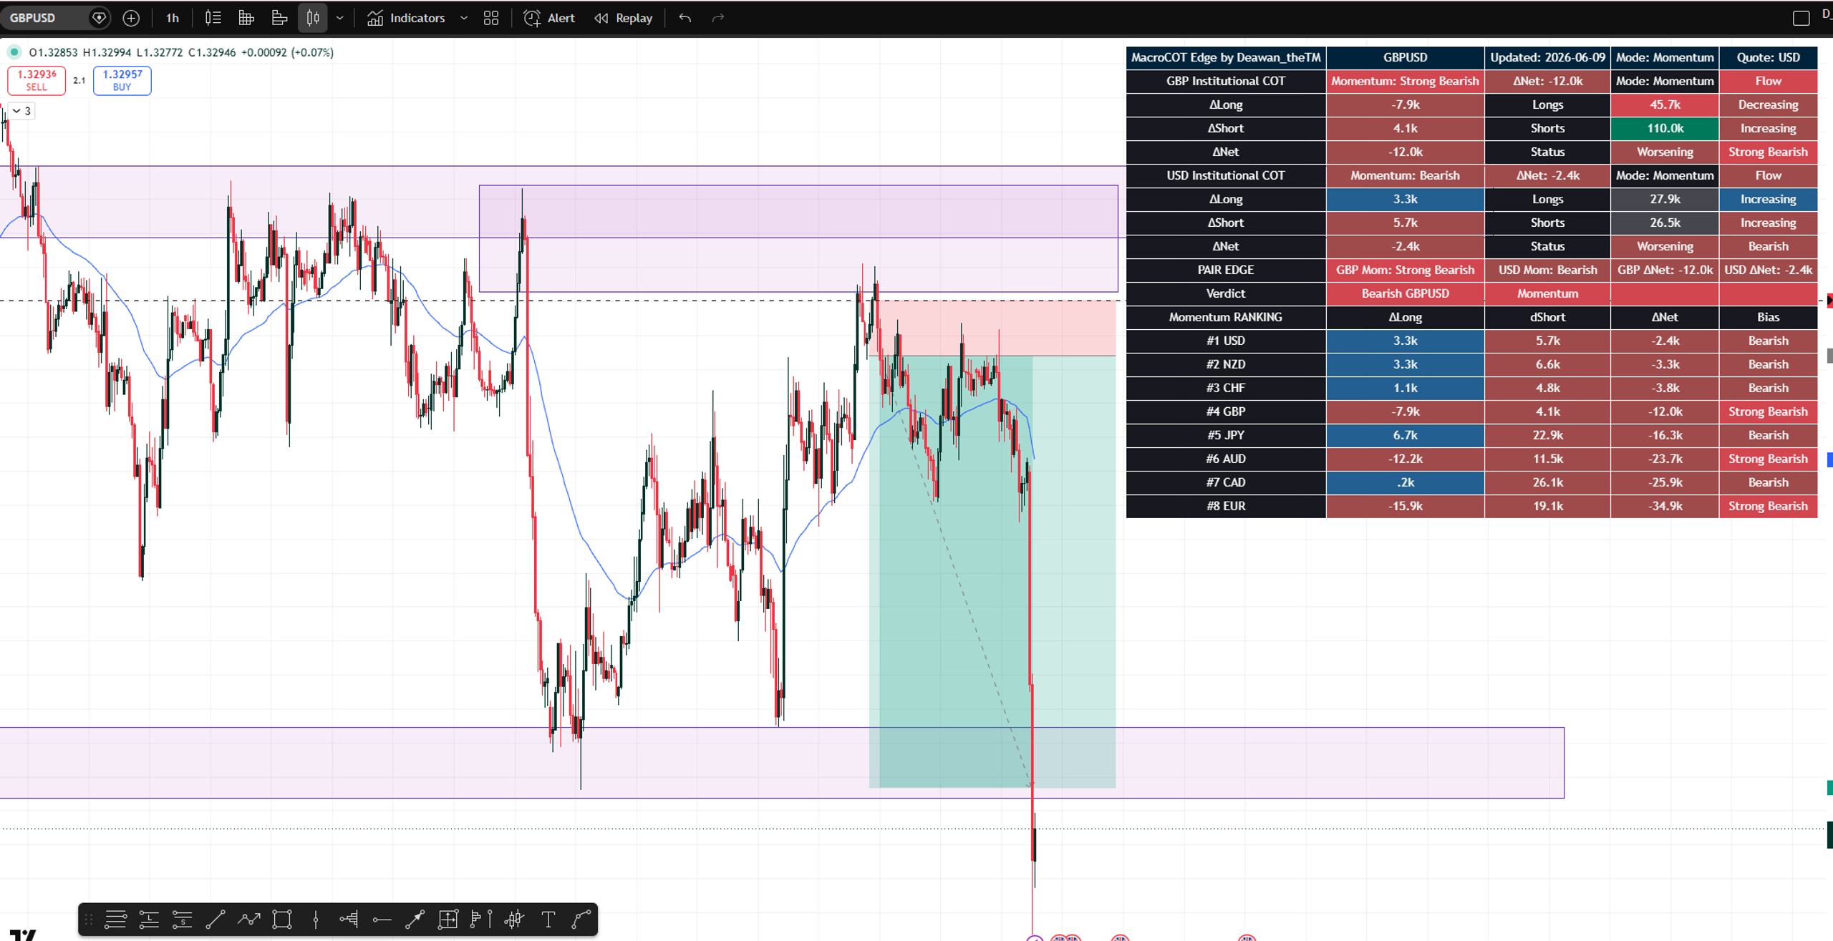Select the trend line drawing tool
The image size is (1833, 941).
click(x=216, y=919)
